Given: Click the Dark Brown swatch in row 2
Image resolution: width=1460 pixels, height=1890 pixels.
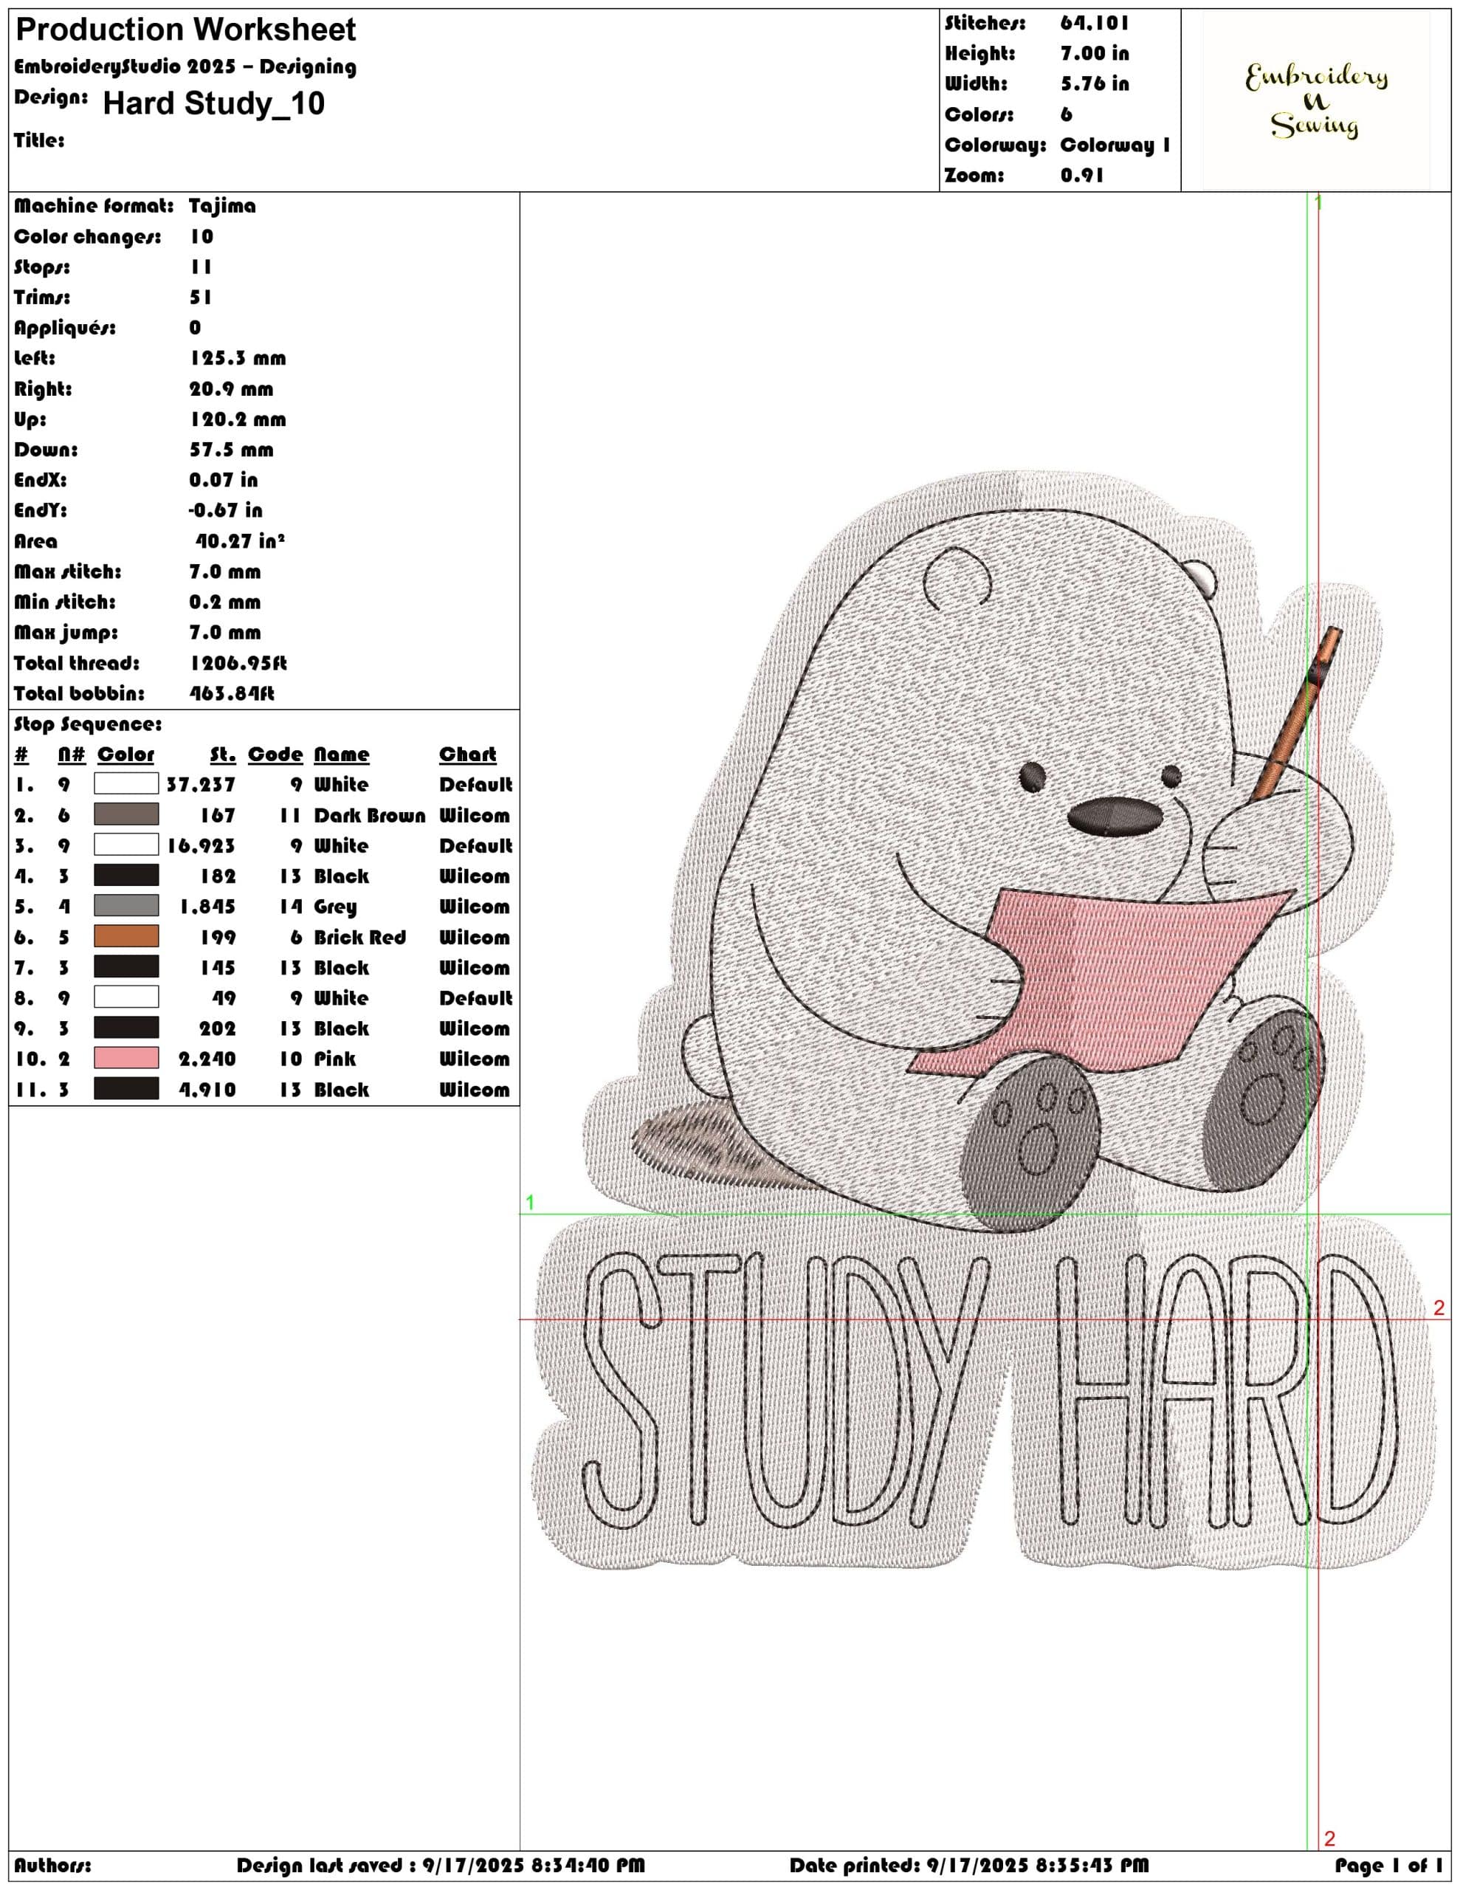Looking at the screenshot, I should point(126,814).
